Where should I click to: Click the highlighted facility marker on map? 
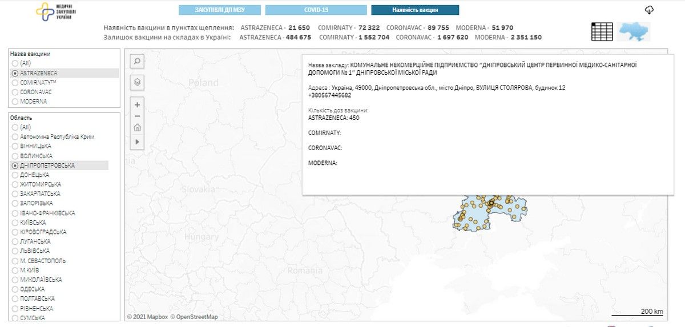pos(491,203)
